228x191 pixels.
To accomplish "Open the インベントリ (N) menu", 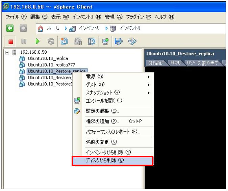I will coord(87,17).
